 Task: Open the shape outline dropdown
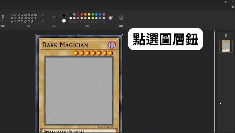[x=44, y=15]
